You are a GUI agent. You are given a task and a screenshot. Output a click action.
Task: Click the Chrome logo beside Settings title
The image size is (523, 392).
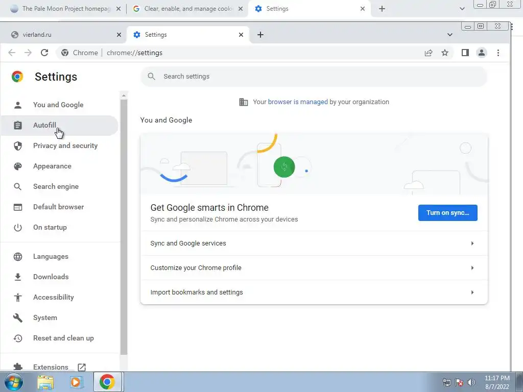(17, 77)
